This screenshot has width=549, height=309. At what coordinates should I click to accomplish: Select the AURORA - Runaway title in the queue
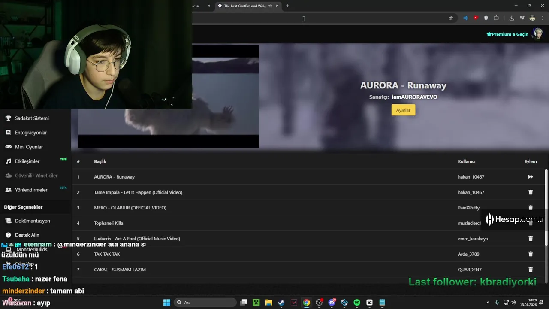[114, 177]
